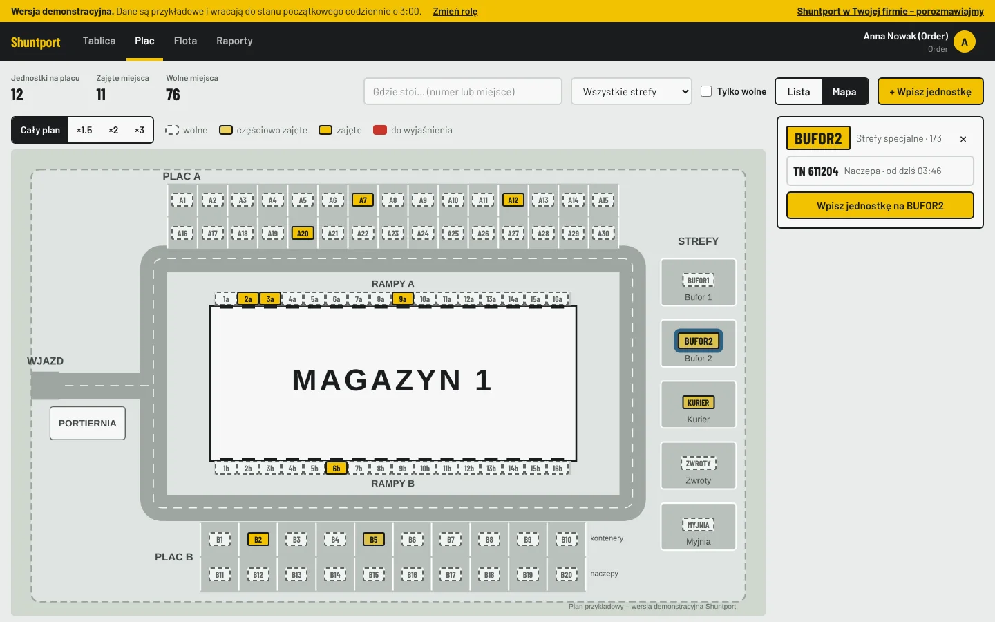The width and height of the screenshot is (995, 622).
Task: Open the Tablica tab
Action: pos(99,41)
